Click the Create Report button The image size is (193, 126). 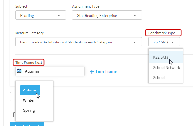click(27, 124)
